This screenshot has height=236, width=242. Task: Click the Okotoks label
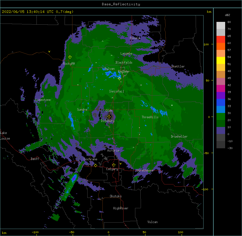coord(116,196)
